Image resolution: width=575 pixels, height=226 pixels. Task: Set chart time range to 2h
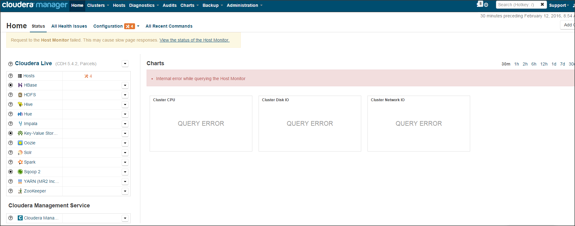(x=525, y=64)
